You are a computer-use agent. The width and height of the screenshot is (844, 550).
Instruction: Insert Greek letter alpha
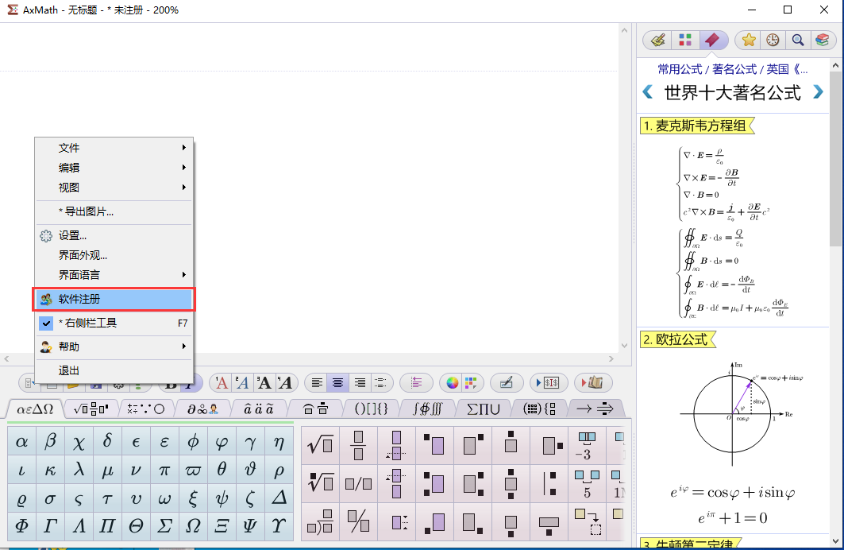tap(21, 441)
